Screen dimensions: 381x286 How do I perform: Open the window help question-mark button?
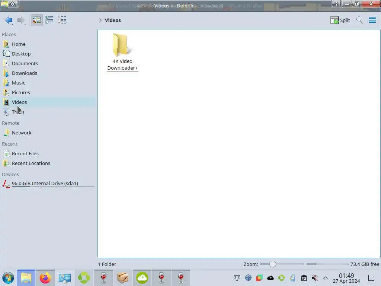[x=336, y=4]
